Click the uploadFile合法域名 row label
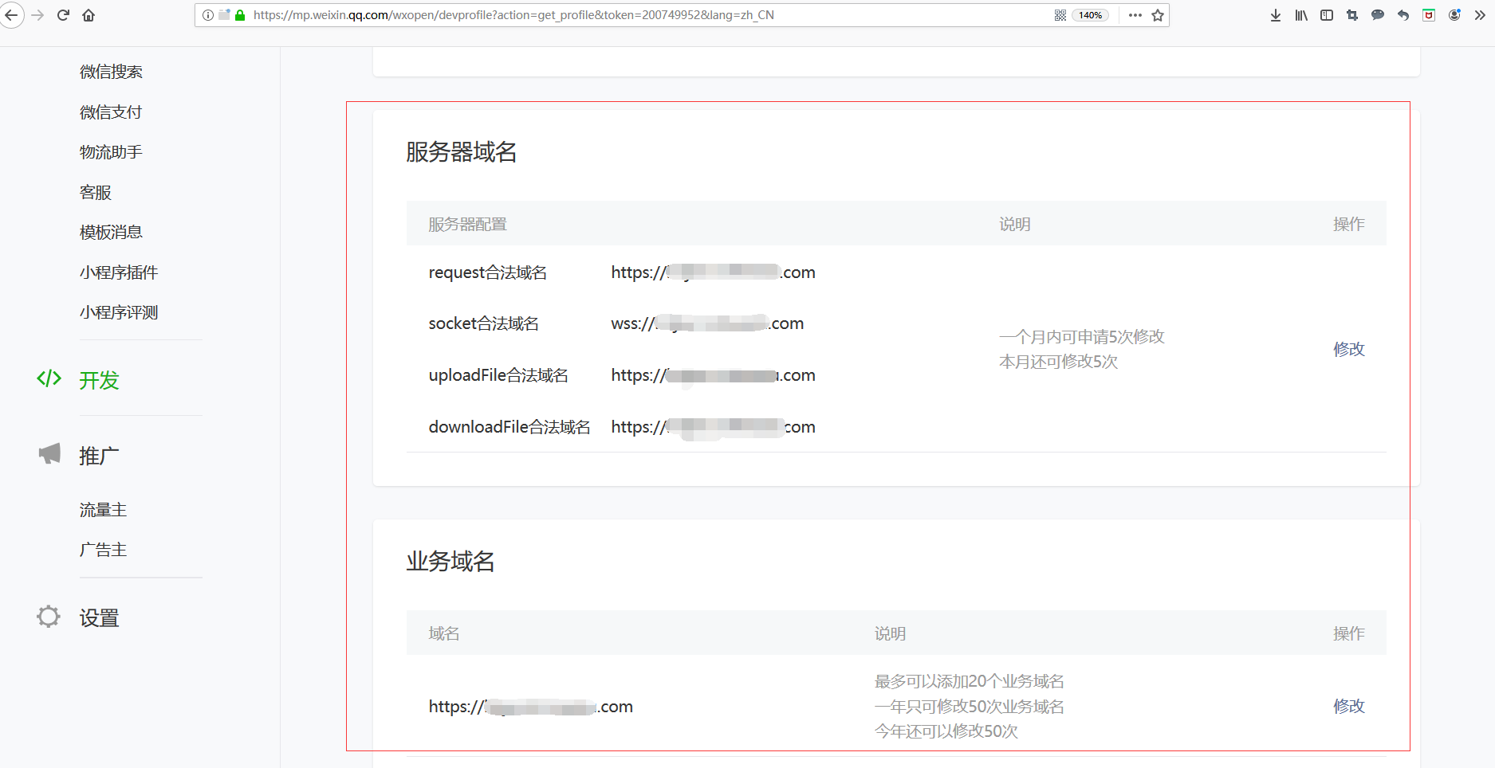Screen dimensions: 1495x768 pos(498,375)
